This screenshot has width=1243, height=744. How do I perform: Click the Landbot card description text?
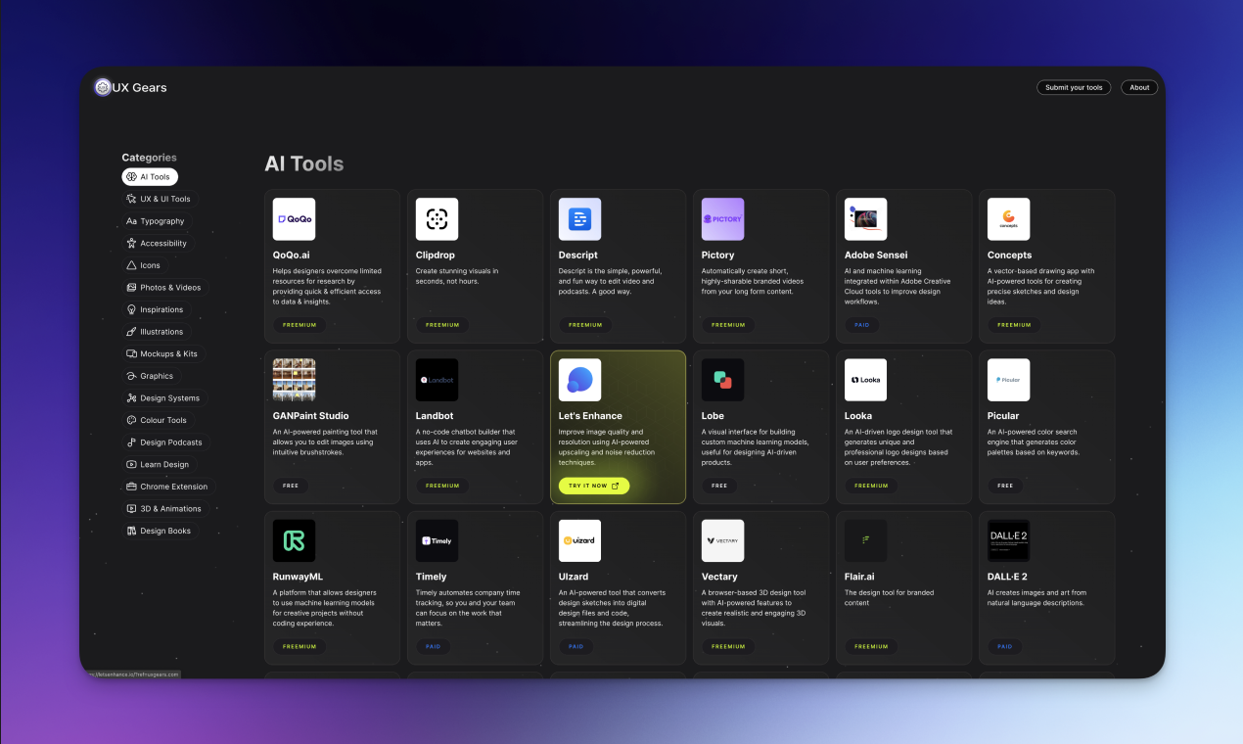pos(466,446)
